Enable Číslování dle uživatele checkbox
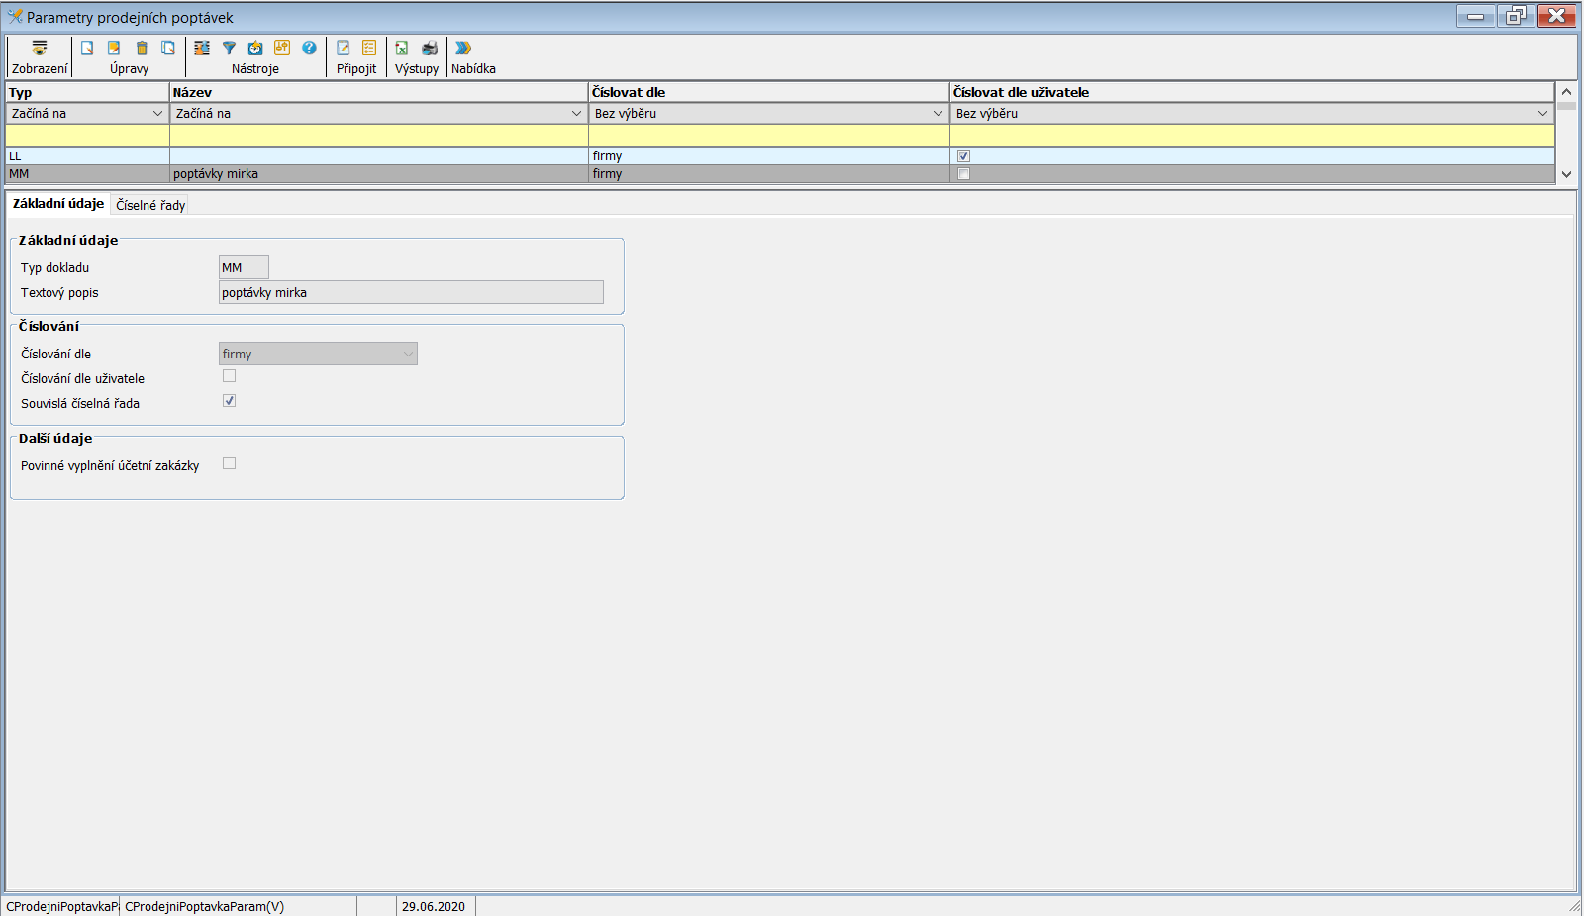 click(x=229, y=376)
